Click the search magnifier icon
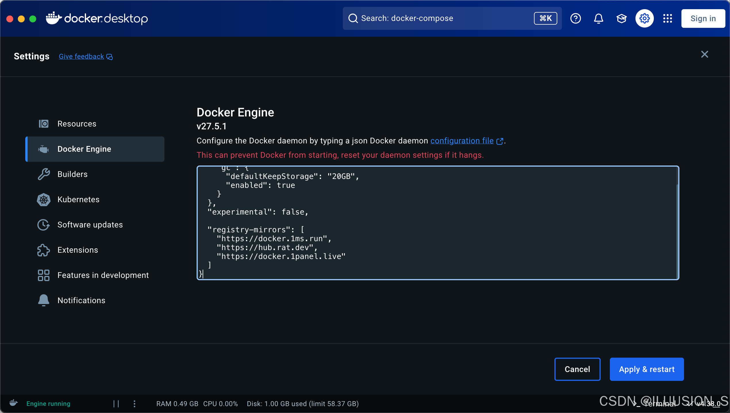Viewport: 730px width, 413px height. tap(353, 18)
